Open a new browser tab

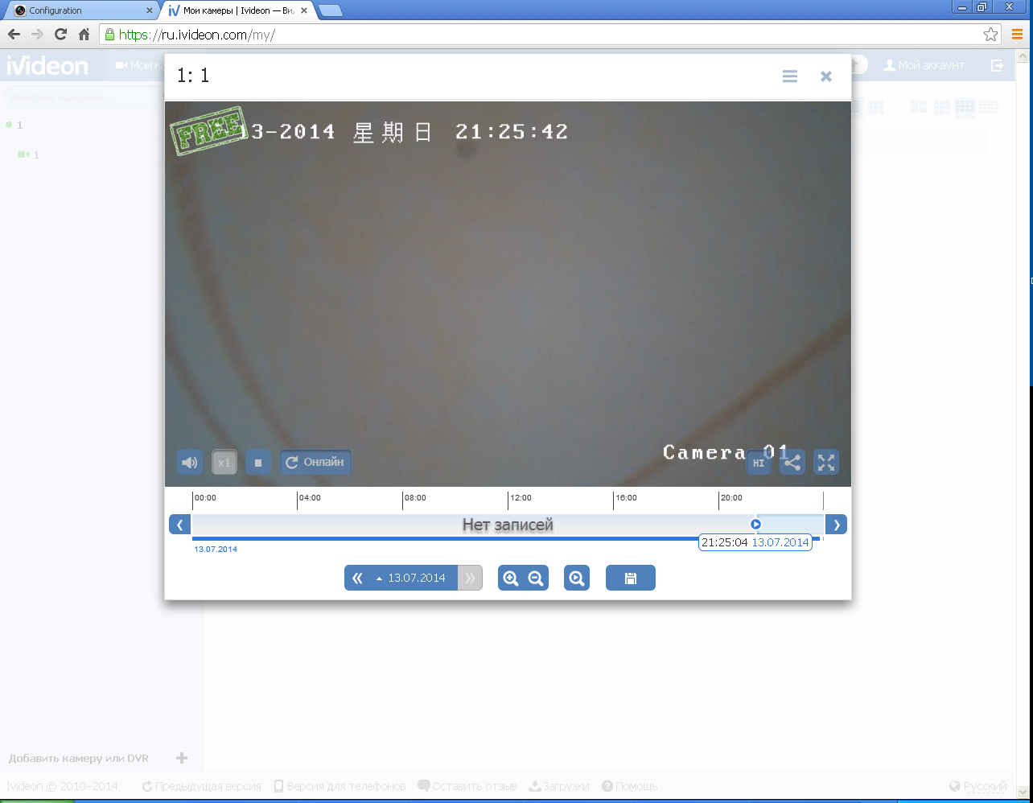tap(330, 10)
